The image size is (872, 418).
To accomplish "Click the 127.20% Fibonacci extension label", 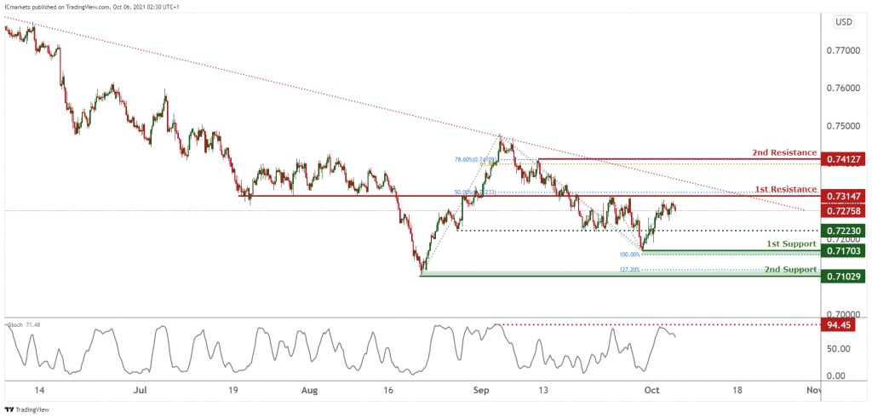I will click(629, 270).
